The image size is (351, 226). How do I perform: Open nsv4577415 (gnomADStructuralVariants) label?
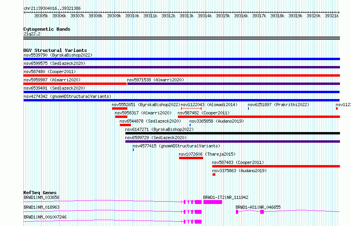pos(176,146)
